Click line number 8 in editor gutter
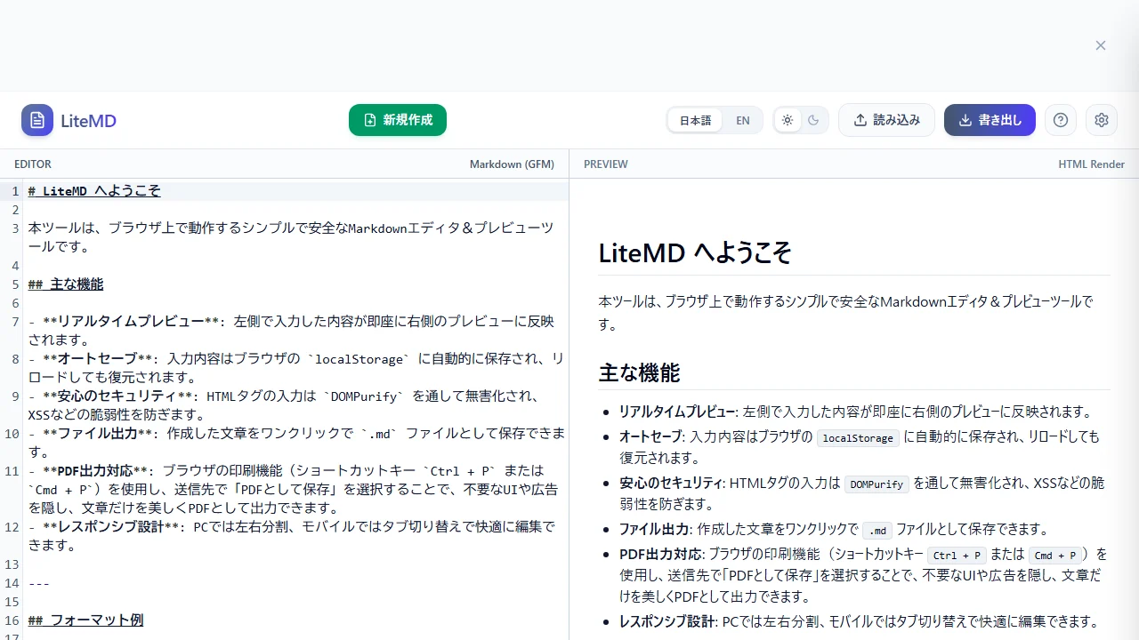 coord(15,359)
